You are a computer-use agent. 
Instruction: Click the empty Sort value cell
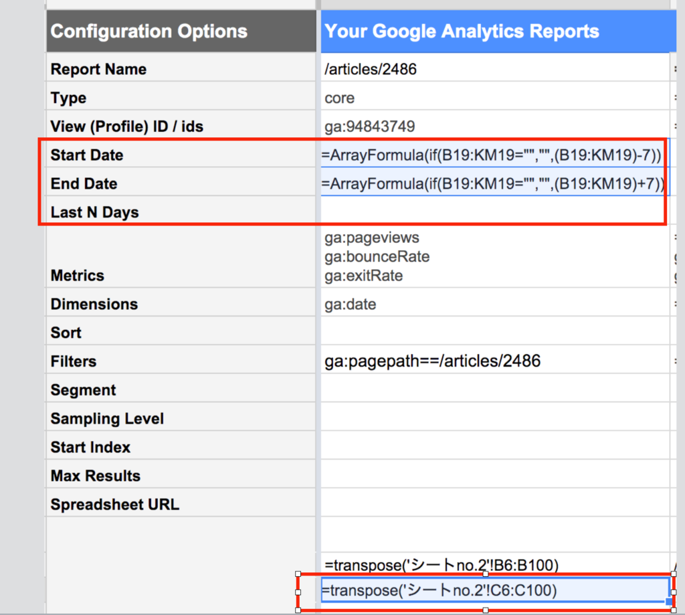tap(495, 332)
